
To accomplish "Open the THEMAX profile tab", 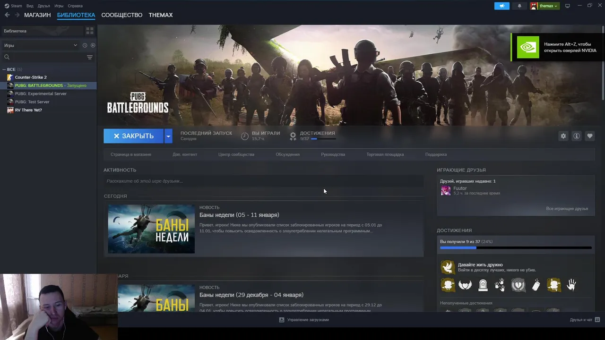I will click(x=161, y=15).
